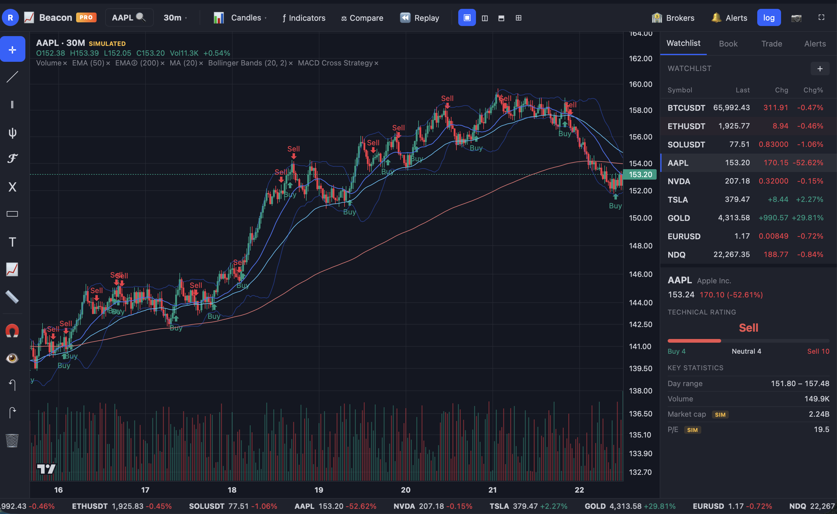The height and width of the screenshot is (514, 837).
Task: Click the user avatar R
Action: (x=10, y=18)
